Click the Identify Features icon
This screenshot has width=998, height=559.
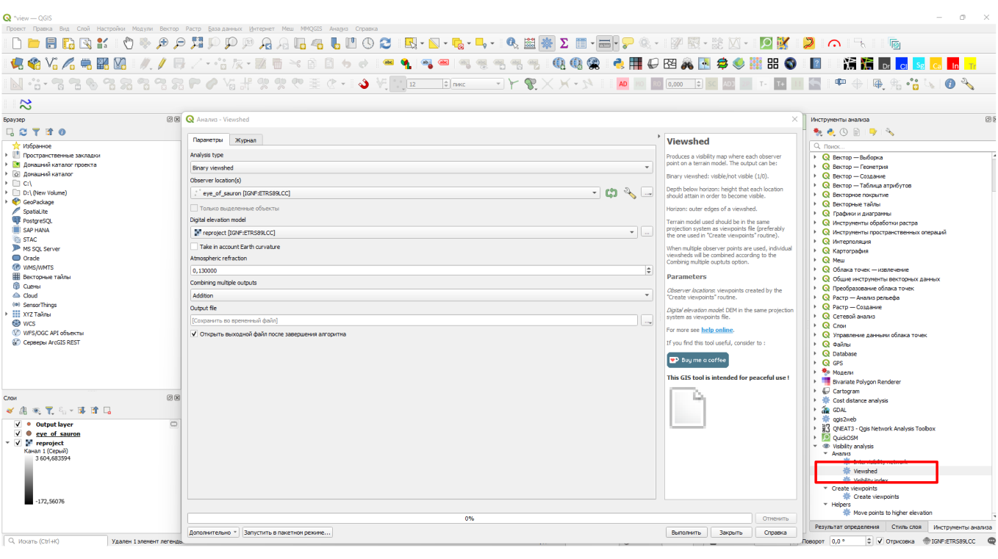click(x=512, y=43)
